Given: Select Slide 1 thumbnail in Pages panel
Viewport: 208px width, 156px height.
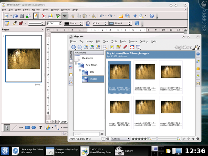Looking at the screenshot, I should point(24,59).
